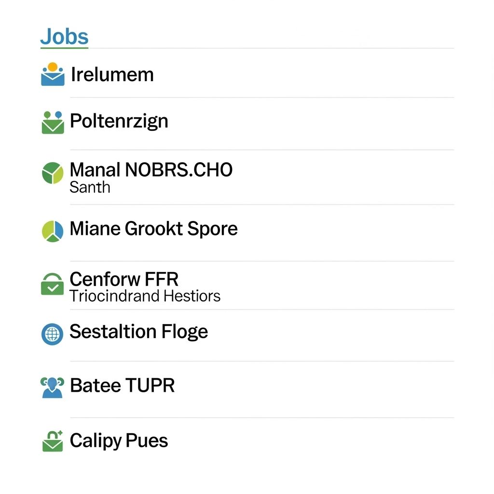Click the green padlock icon beside Calipy Pues
The width and height of the screenshot is (494, 494).
[53, 441]
